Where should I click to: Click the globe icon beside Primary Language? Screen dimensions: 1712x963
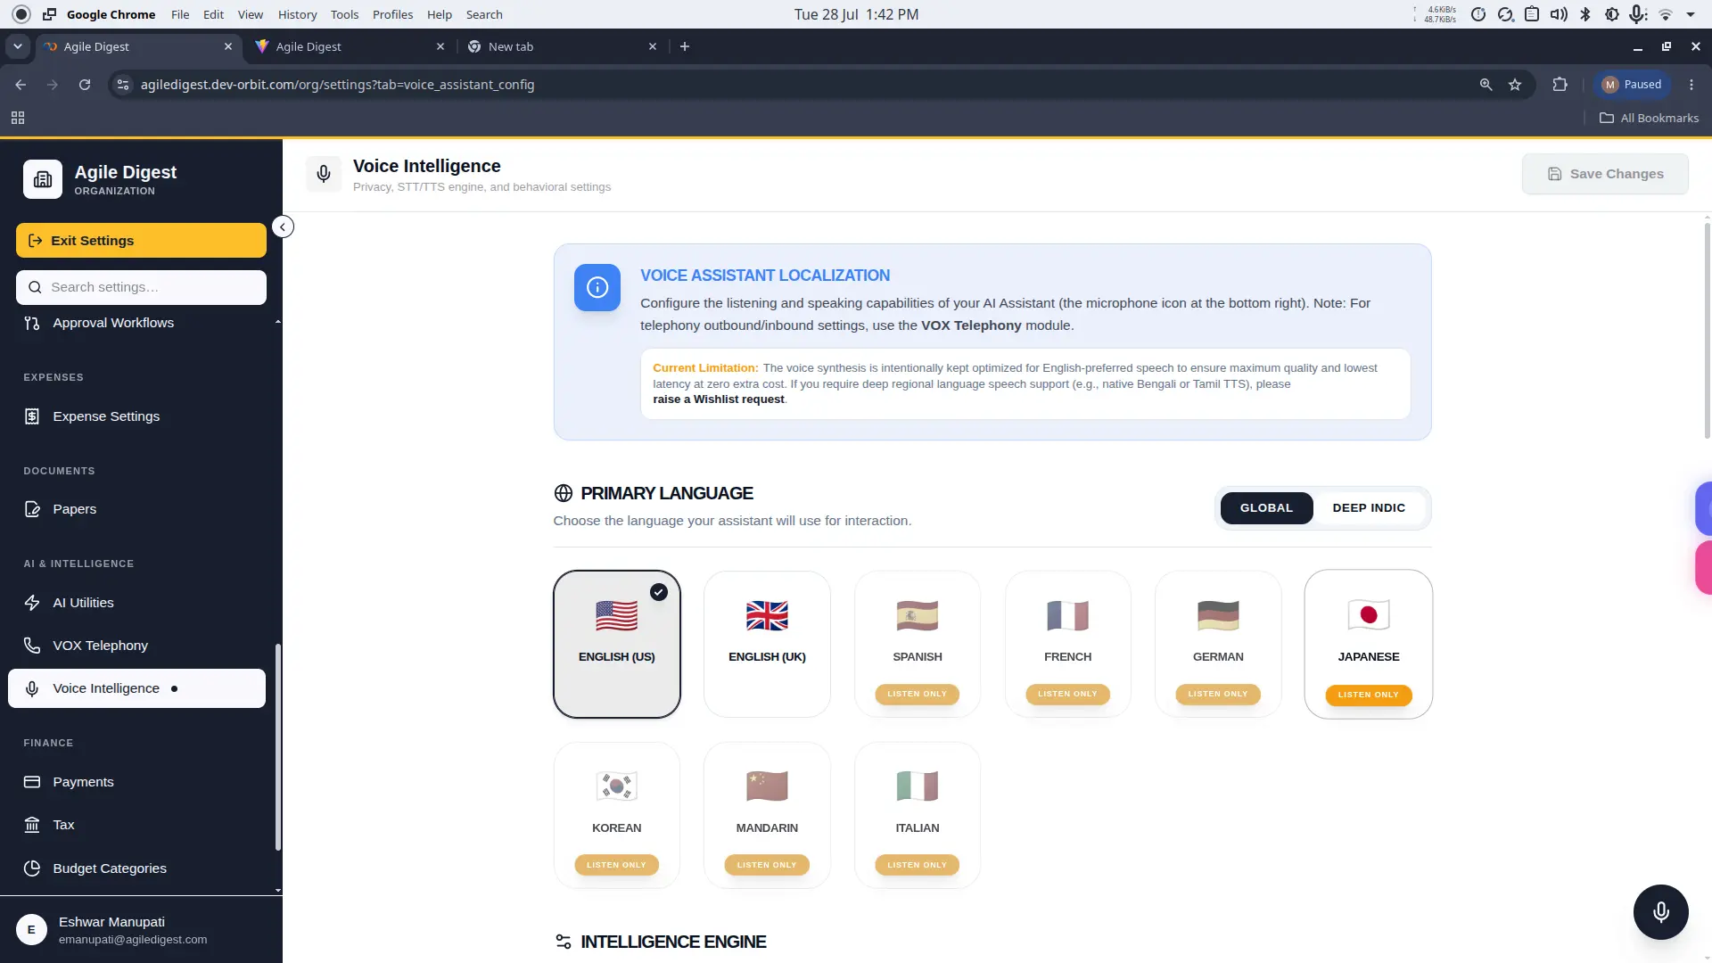(x=564, y=493)
